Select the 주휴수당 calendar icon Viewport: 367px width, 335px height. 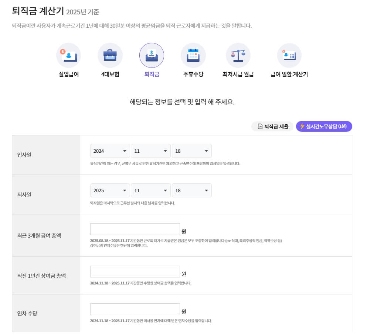tap(193, 55)
